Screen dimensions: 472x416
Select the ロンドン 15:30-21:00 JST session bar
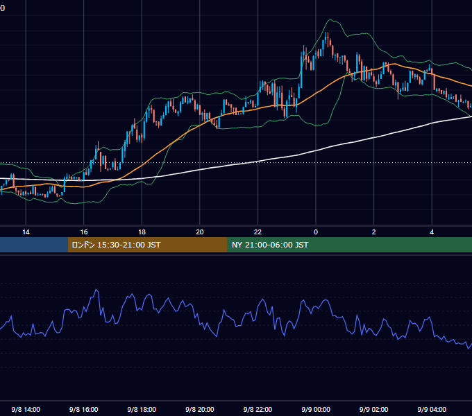pos(147,245)
